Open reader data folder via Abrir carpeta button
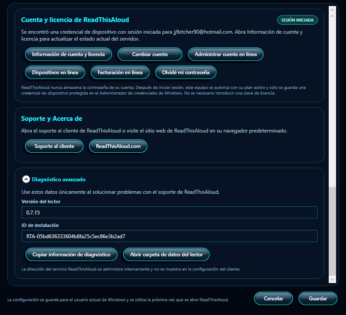The image size is (346, 315). click(x=166, y=255)
